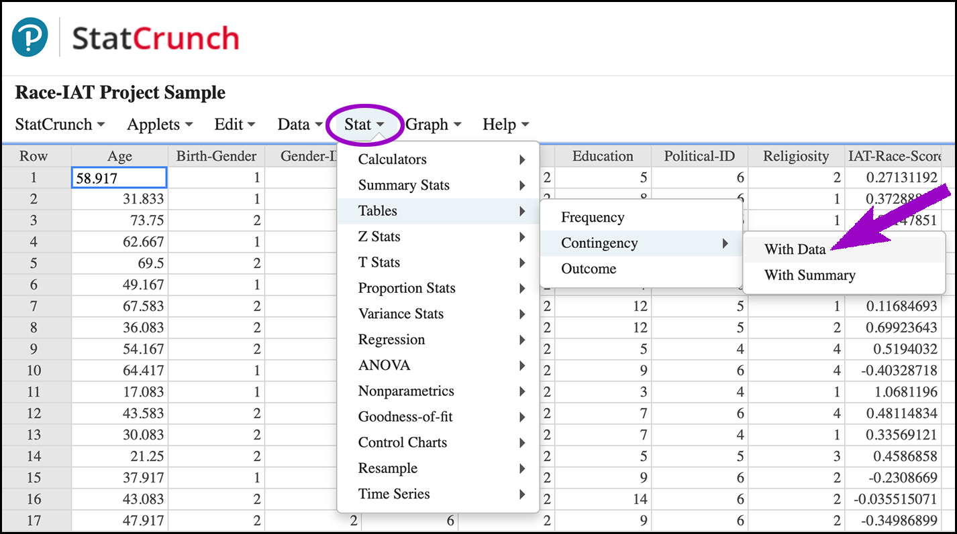Open the StatCrunch menu

point(60,124)
